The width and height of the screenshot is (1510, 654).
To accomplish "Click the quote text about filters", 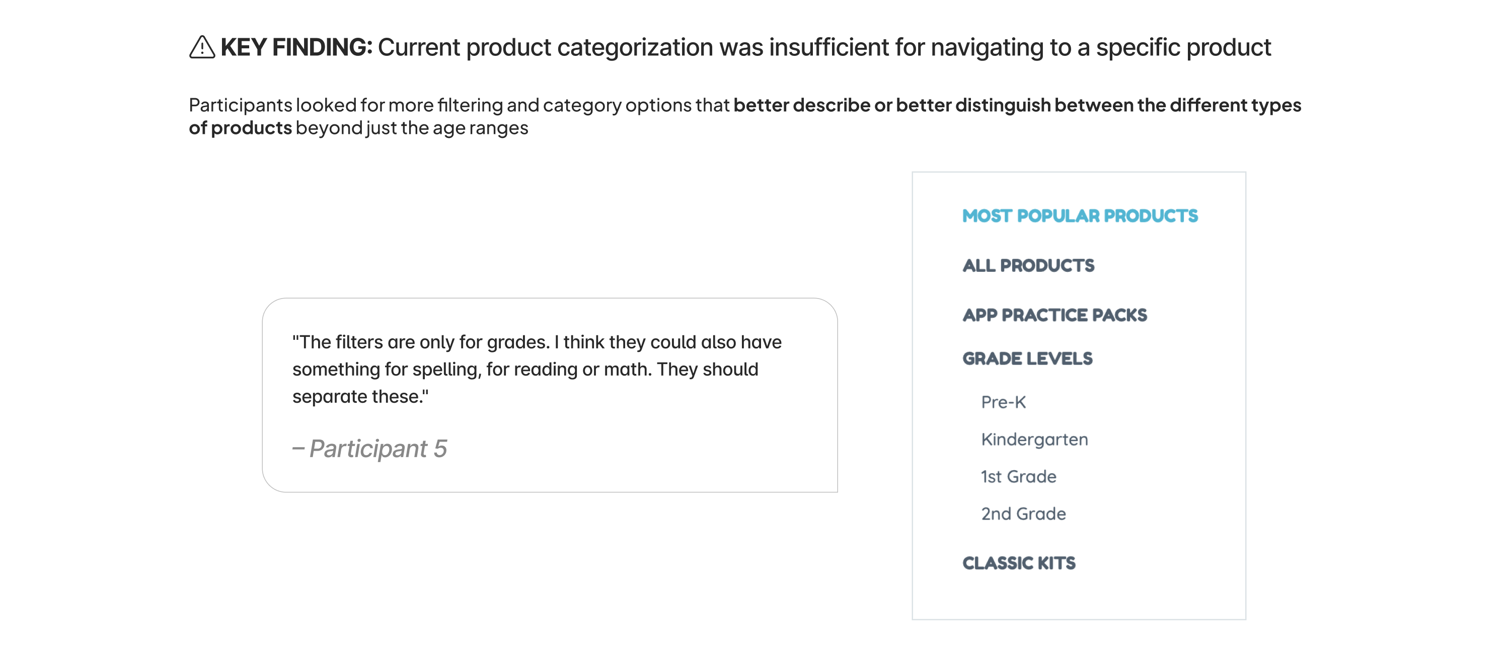I will (537, 369).
